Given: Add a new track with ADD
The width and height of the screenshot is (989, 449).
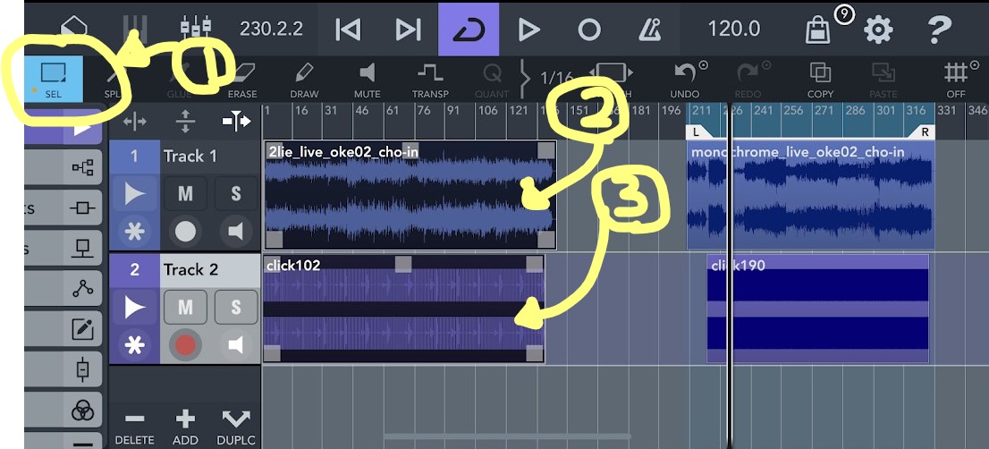Looking at the screenshot, I should coord(185,428).
